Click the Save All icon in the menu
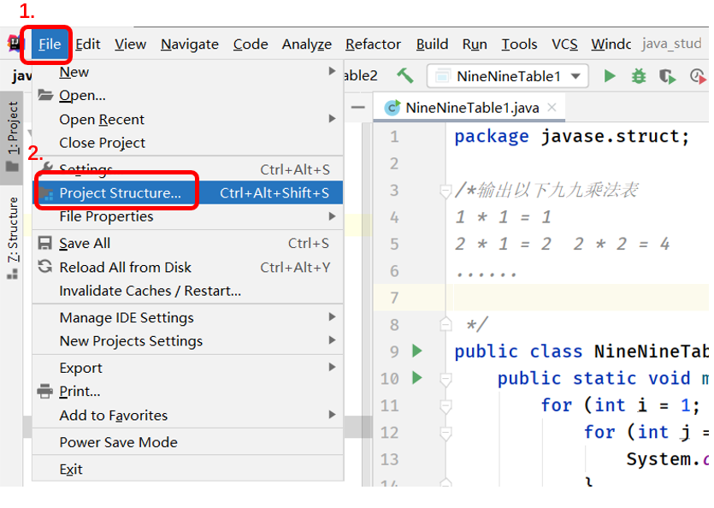 44,245
